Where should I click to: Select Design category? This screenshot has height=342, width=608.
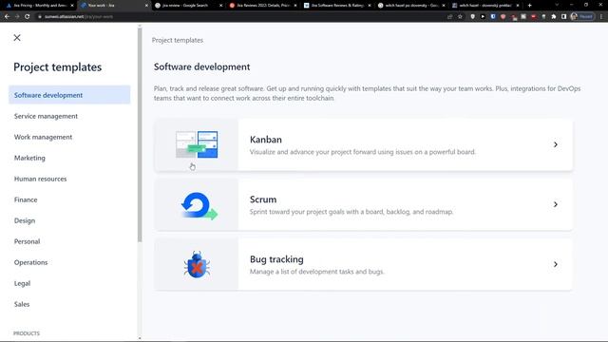[x=25, y=220]
